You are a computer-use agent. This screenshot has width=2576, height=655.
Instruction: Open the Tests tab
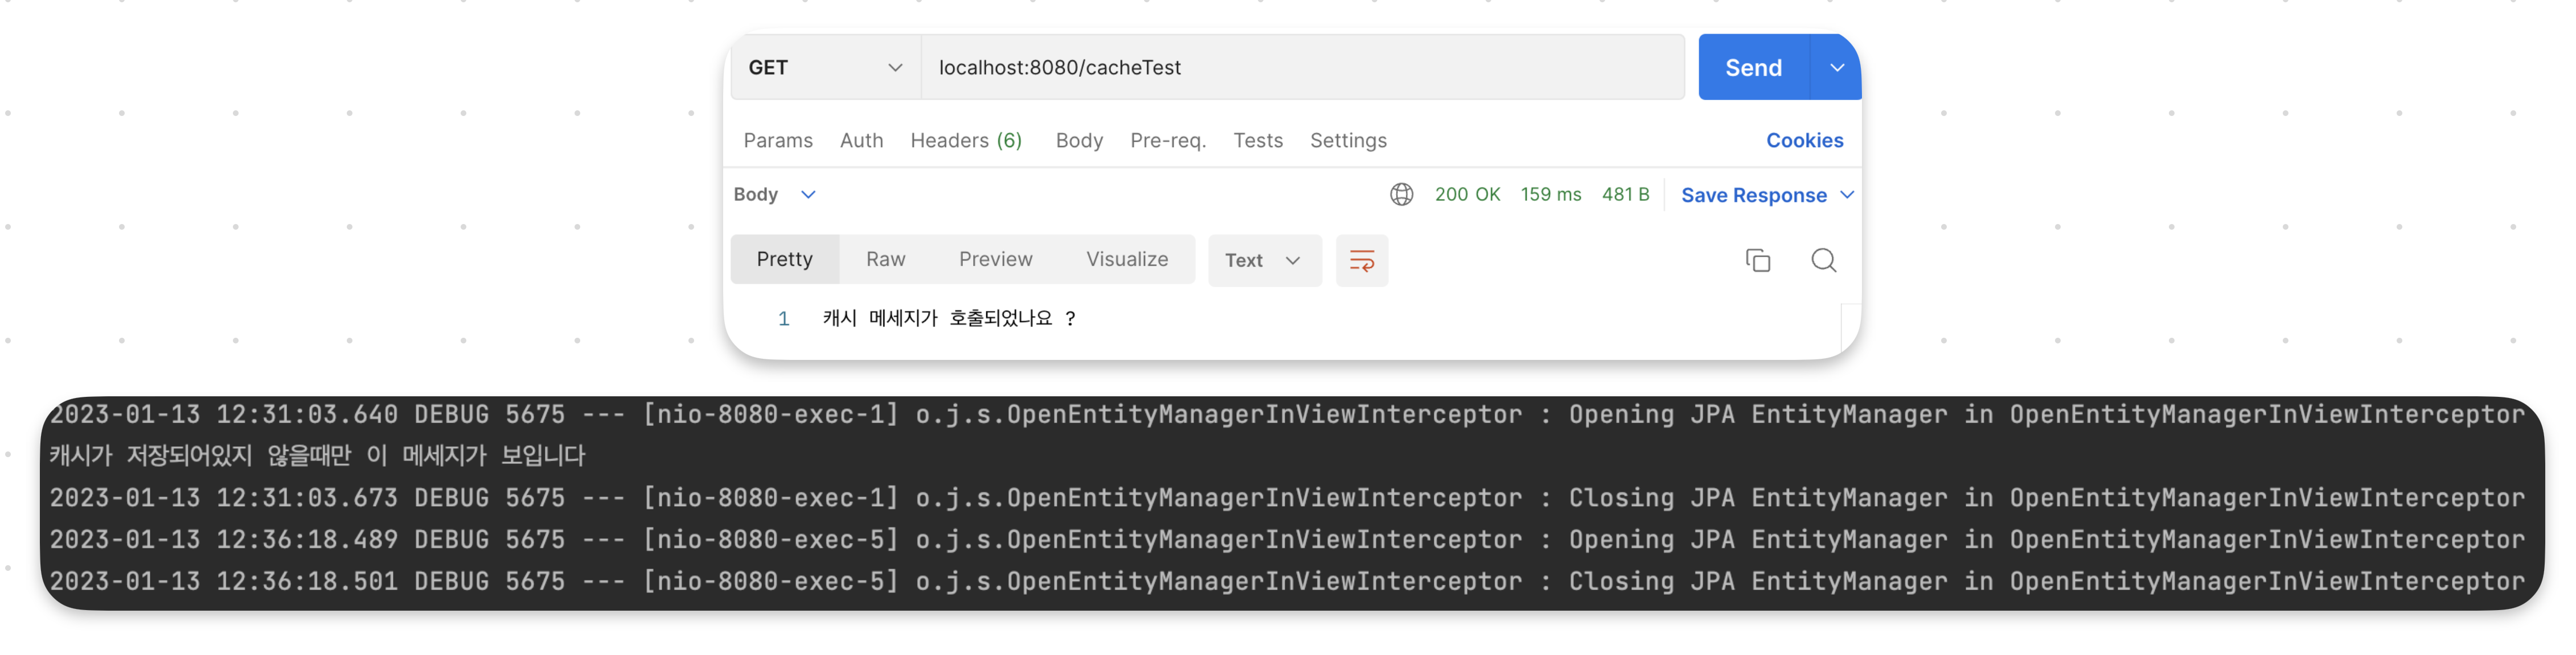click(x=1257, y=141)
